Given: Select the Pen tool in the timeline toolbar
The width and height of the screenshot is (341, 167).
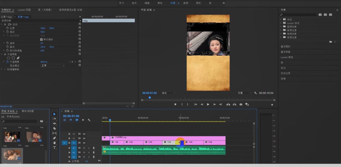Looking at the screenshot, I should click(54, 138).
